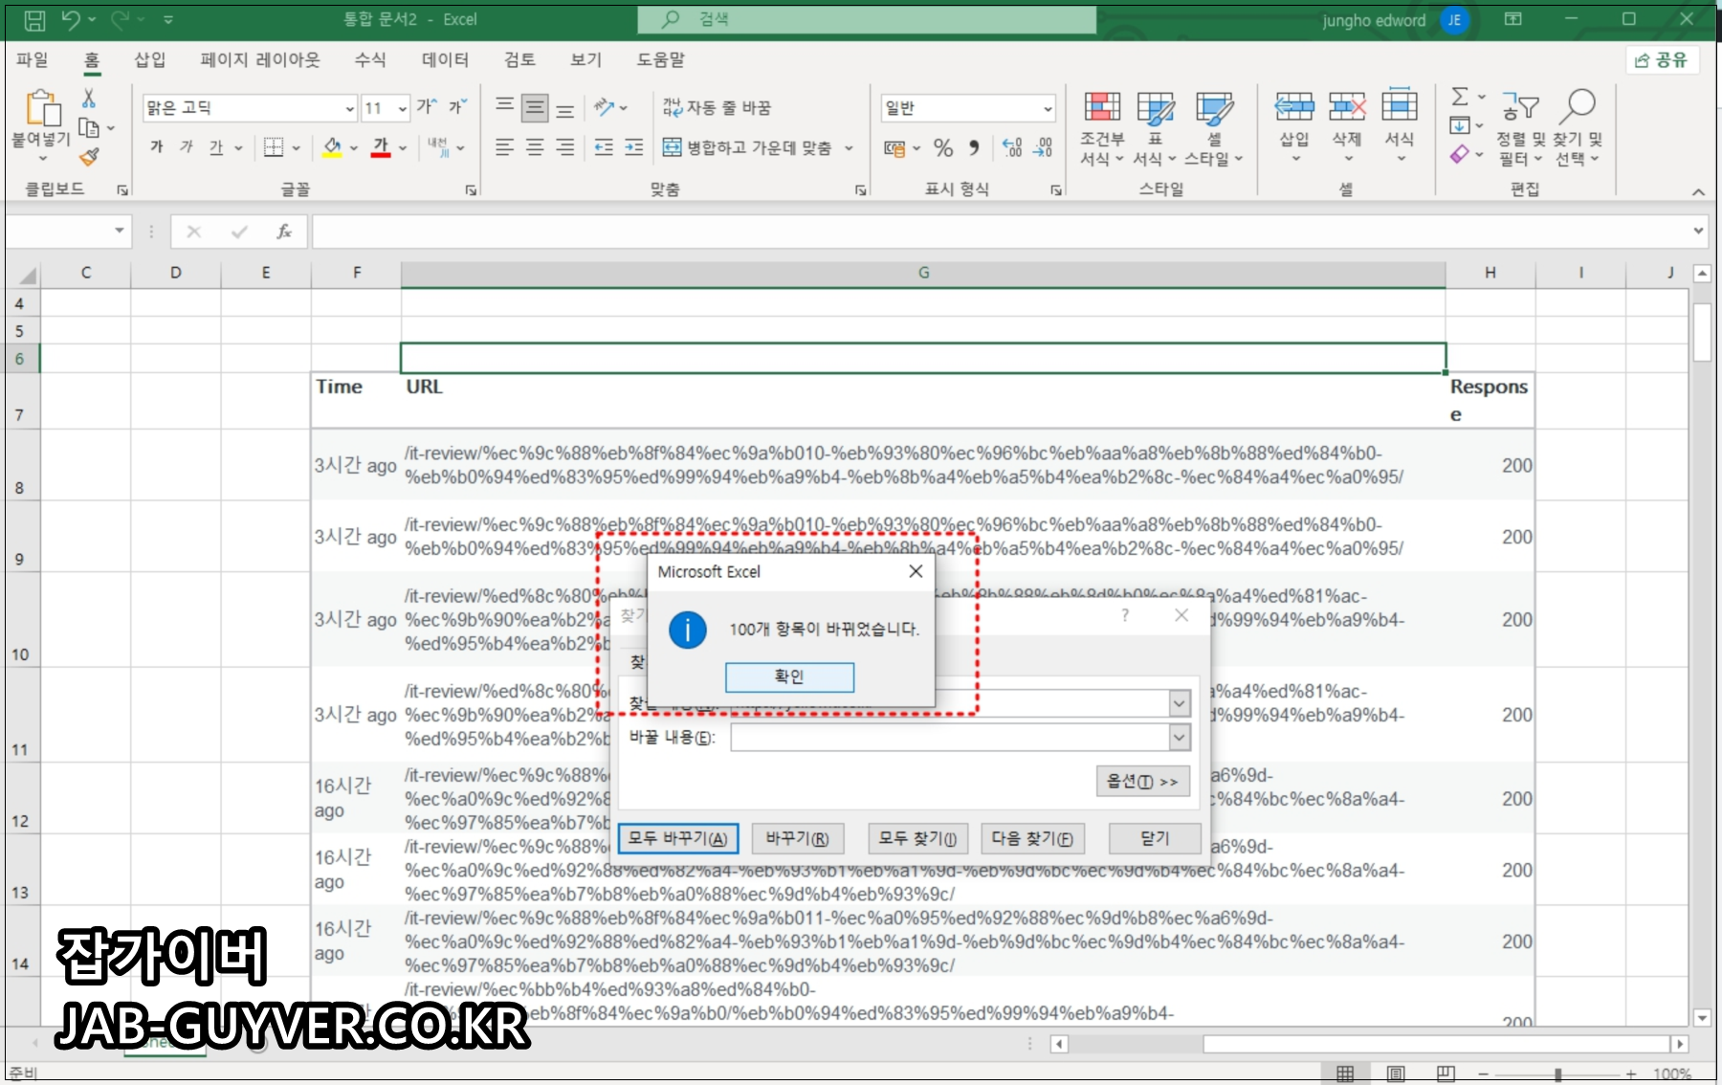Click 모두 바꾸기 replace all button

[x=678, y=838]
